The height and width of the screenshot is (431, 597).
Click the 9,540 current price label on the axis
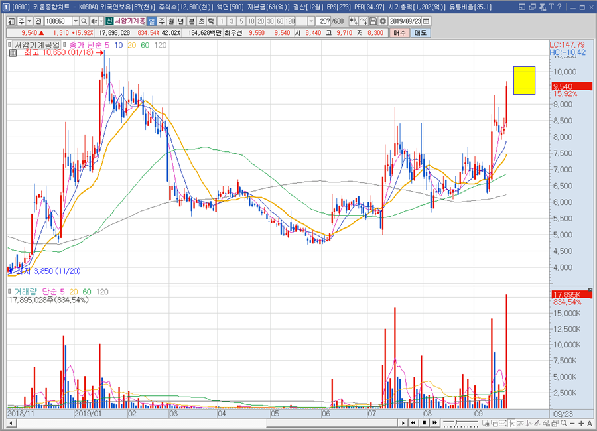[572, 86]
